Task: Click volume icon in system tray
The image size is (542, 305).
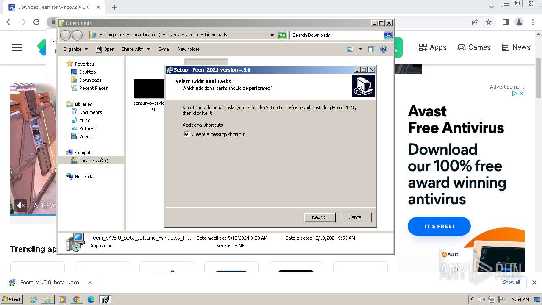Action: pos(481,299)
